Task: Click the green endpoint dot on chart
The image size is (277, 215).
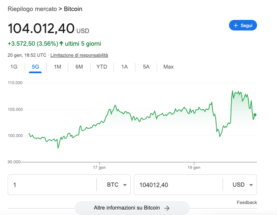Action: (x=255, y=115)
